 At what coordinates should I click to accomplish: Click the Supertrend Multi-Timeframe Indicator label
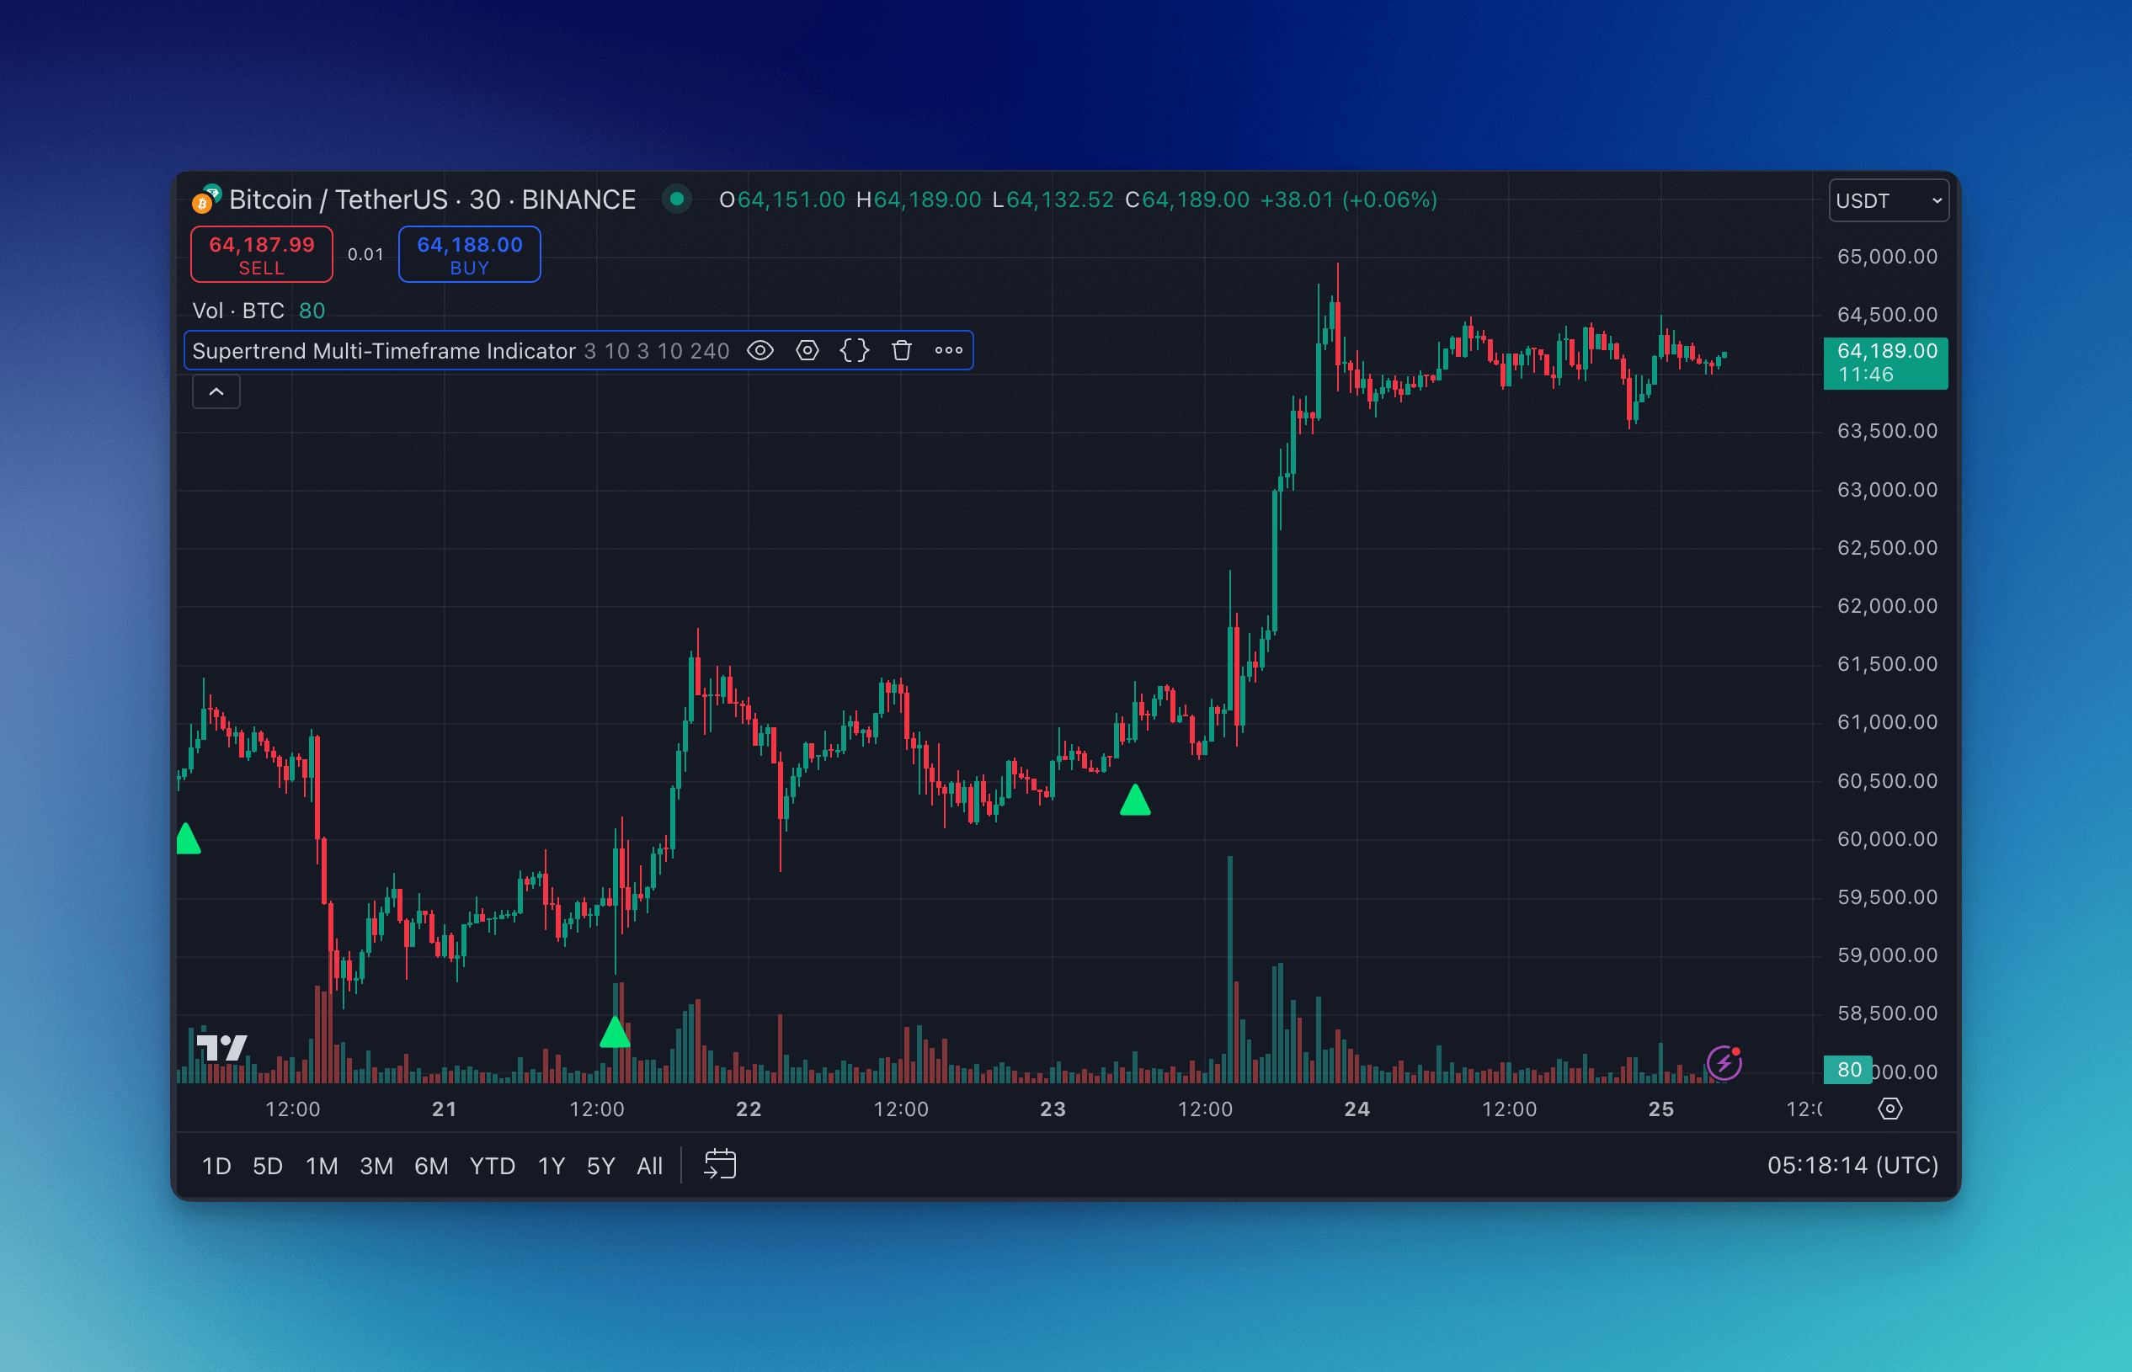tap(384, 351)
